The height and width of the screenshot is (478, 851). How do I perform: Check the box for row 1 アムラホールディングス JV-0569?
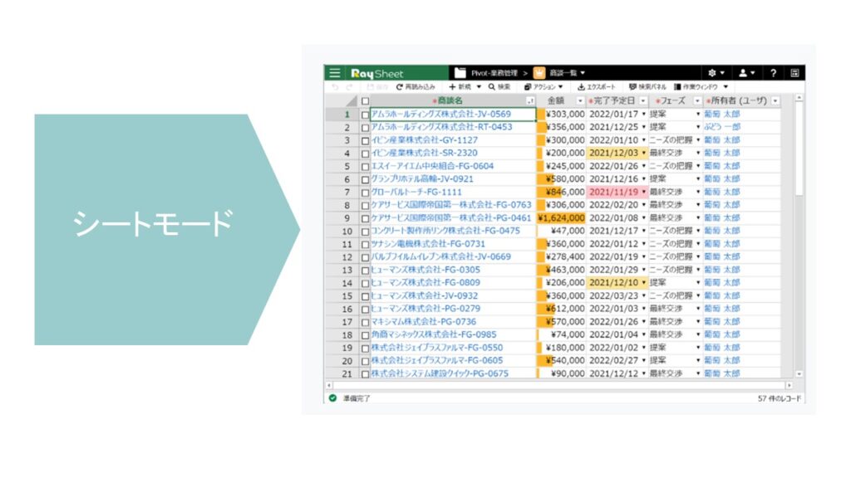point(366,115)
